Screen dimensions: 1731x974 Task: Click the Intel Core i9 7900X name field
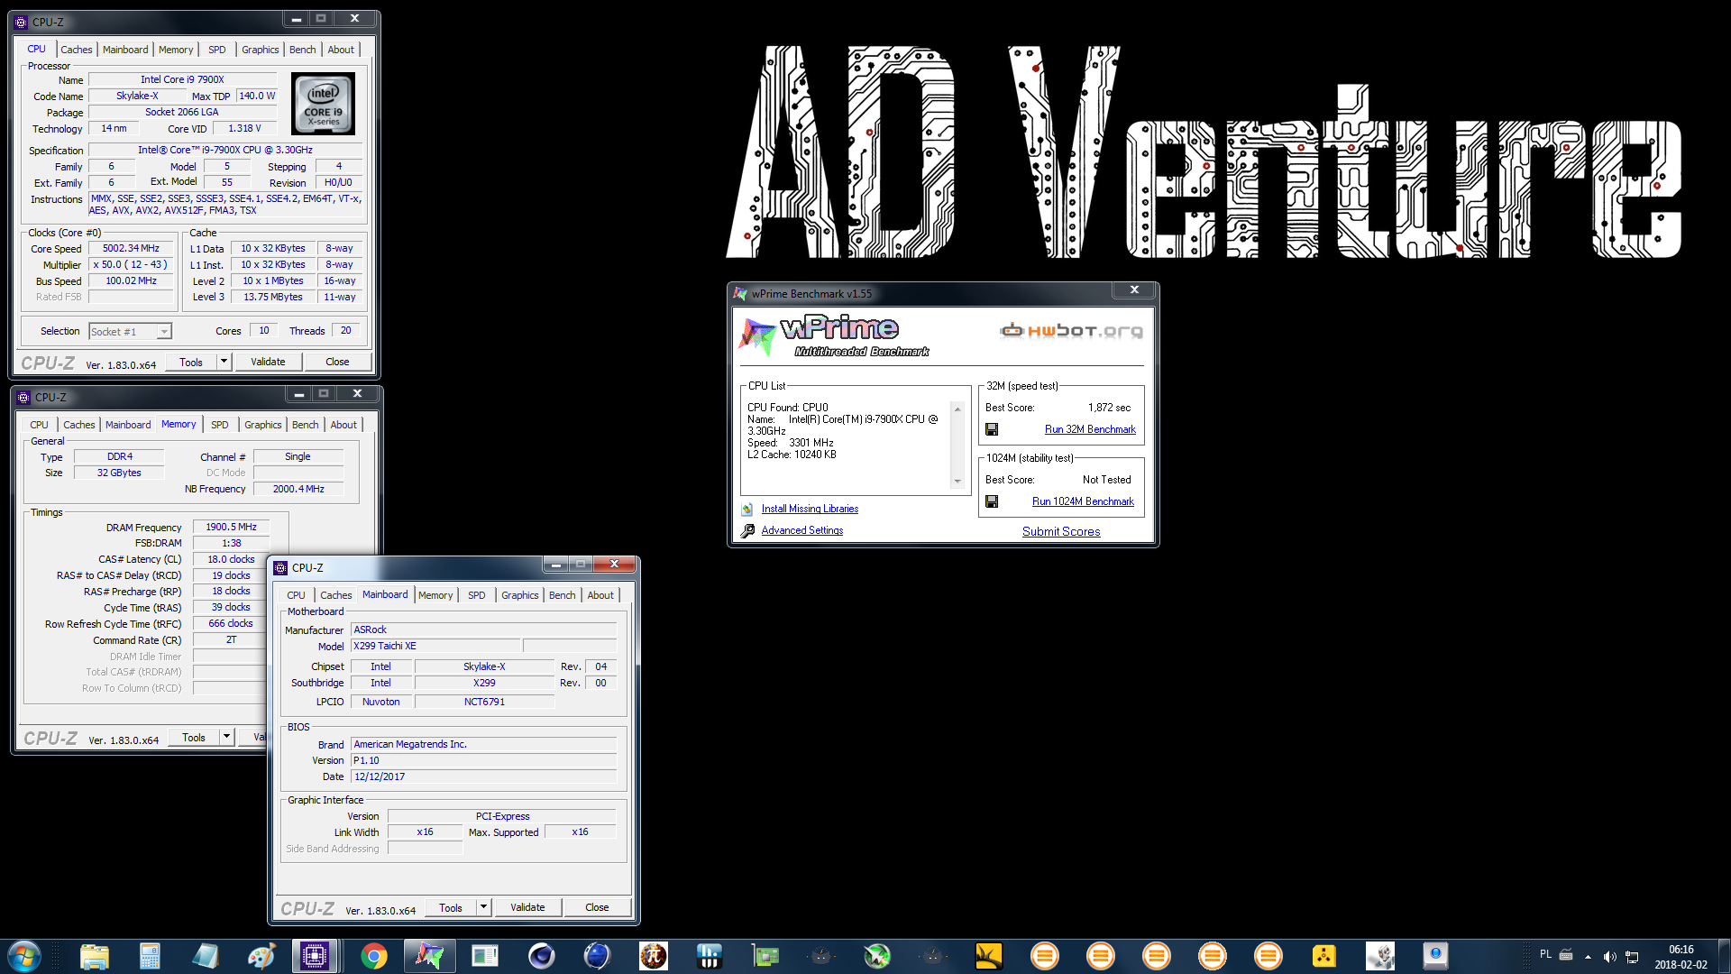(182, 79)
